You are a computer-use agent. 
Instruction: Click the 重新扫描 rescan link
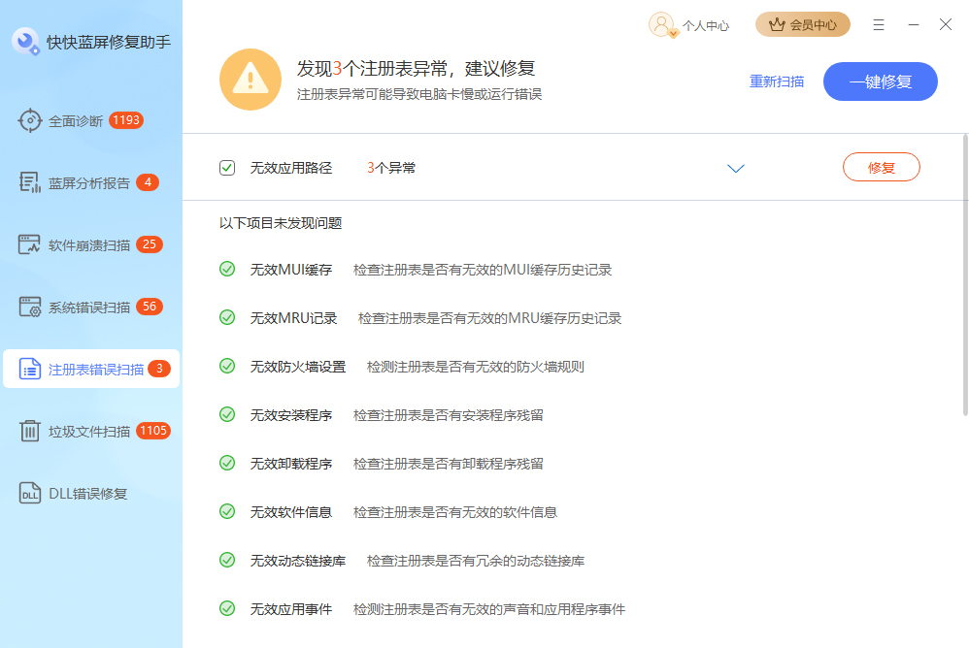(778, 82)
